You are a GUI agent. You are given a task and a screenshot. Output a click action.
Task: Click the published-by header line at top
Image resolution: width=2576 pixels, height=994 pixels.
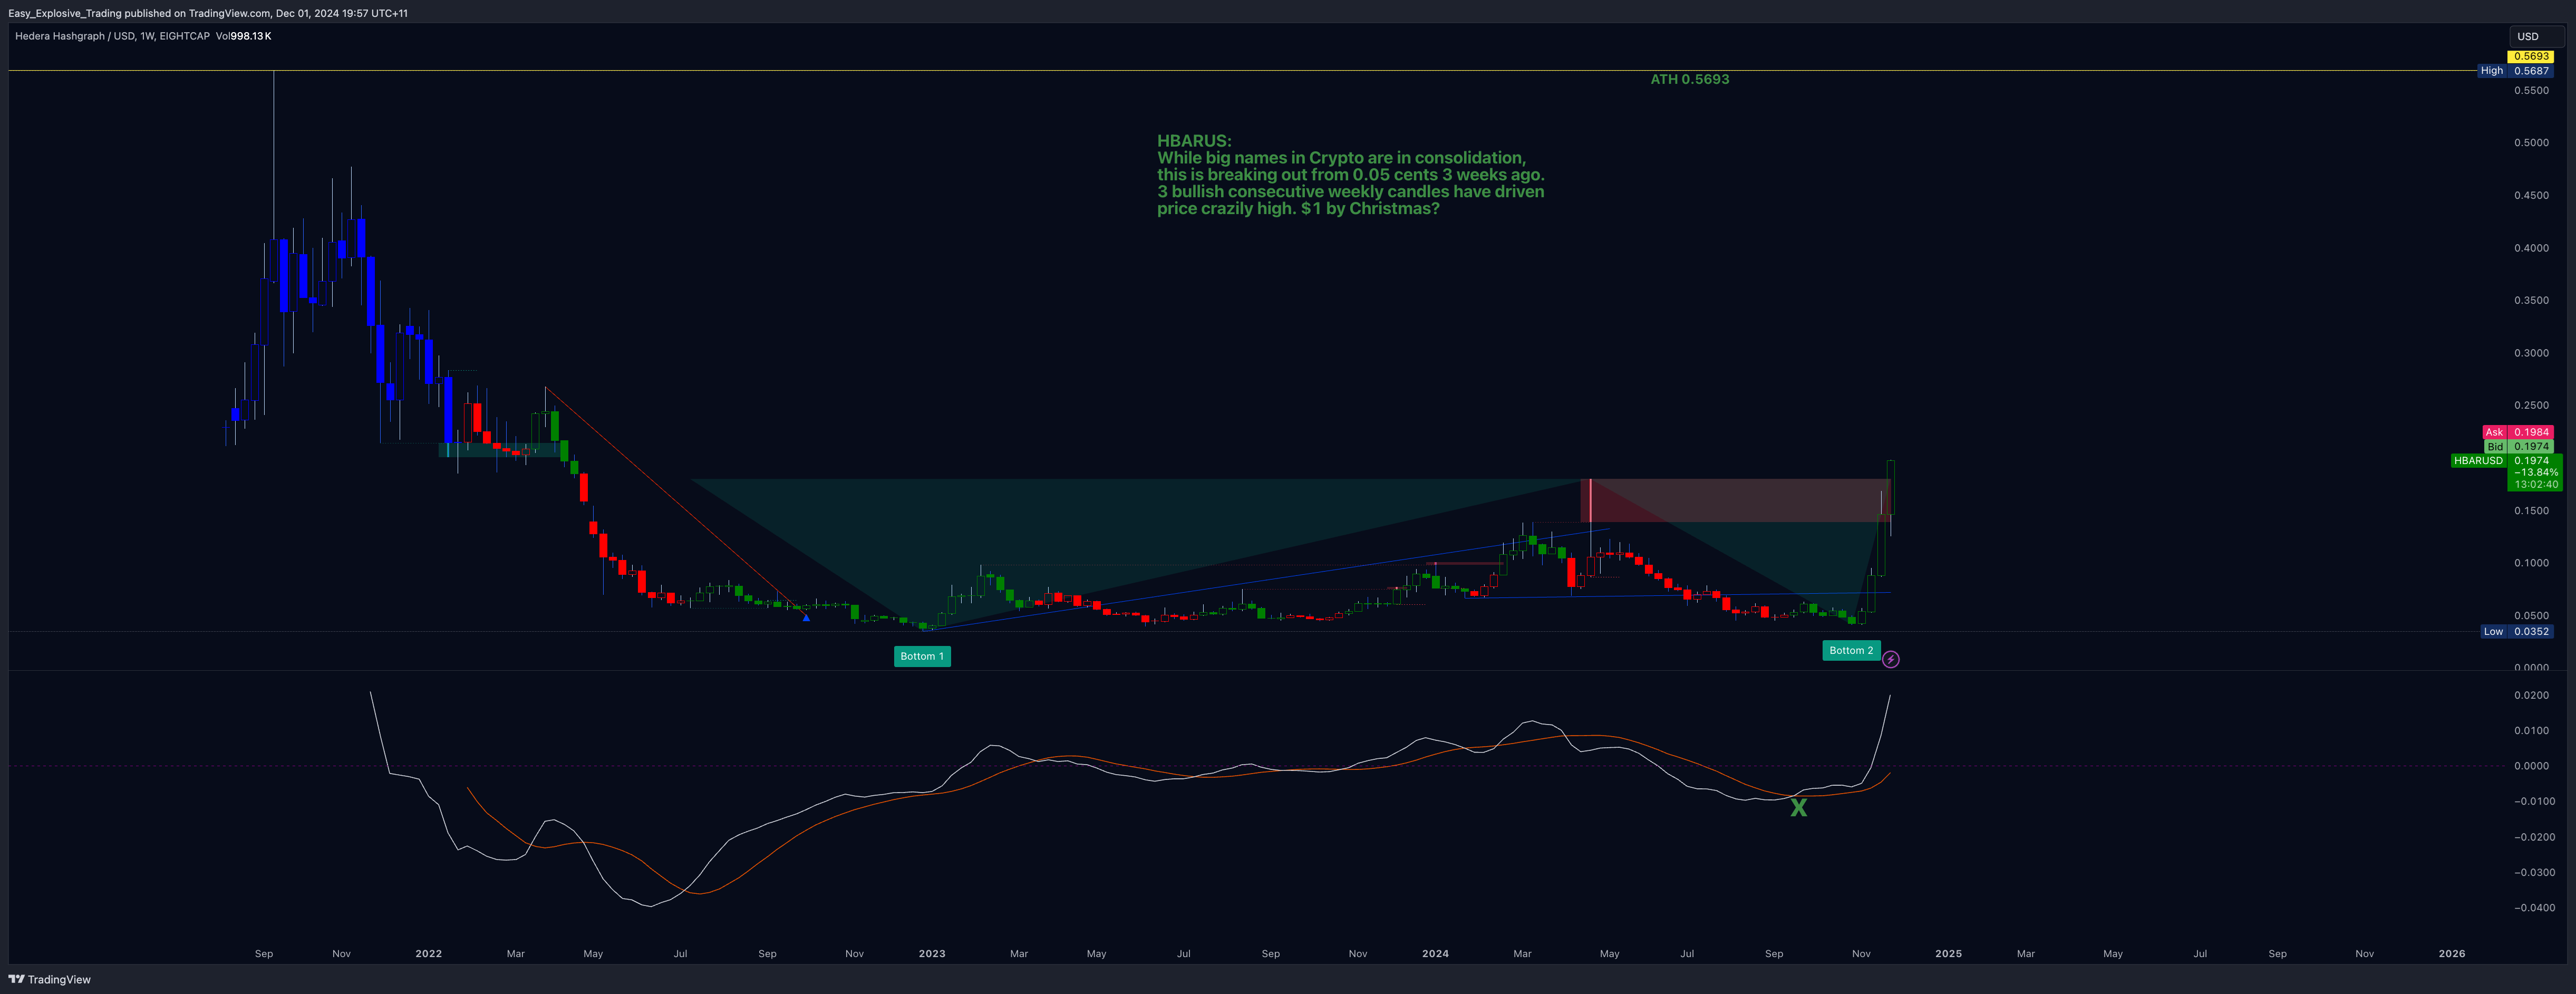click(x=208, y=13)
